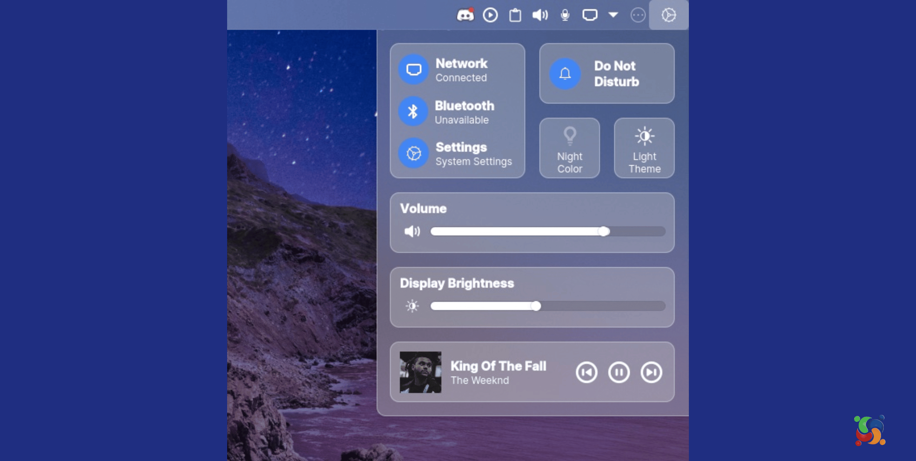Mute audio via Volume speaker icon
916x461 pixels.
[412, 231]
